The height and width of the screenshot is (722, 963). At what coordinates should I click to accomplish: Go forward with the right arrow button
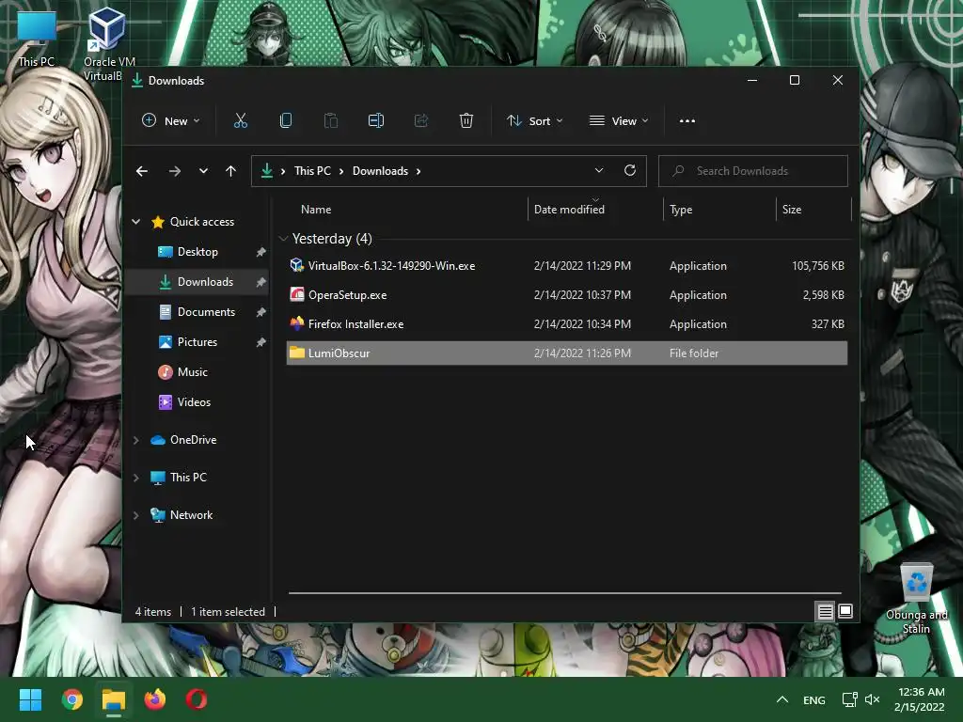(174, 171)
